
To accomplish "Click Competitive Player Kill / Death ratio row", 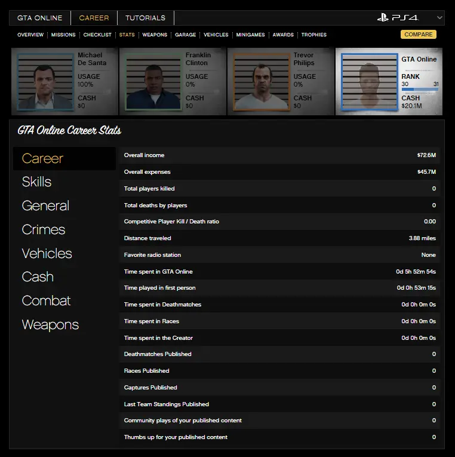I will pyautogui.click(x=279, y=222).
